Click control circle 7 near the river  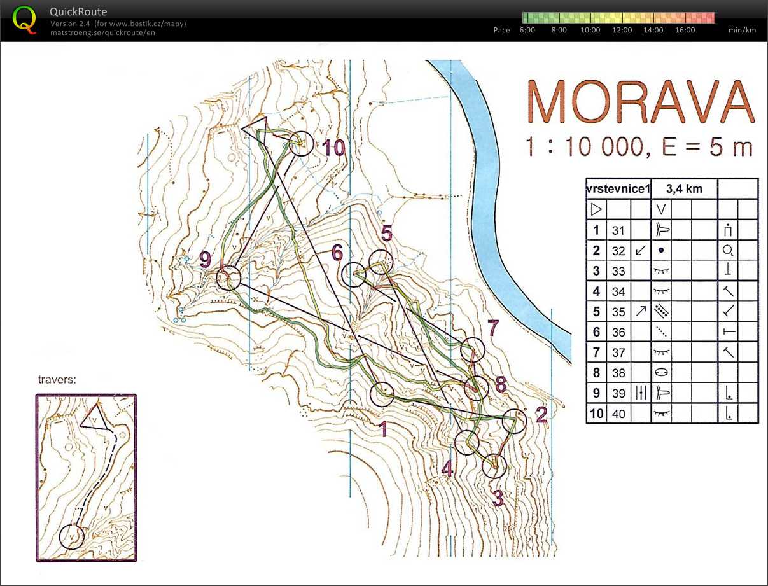(472, 349)
